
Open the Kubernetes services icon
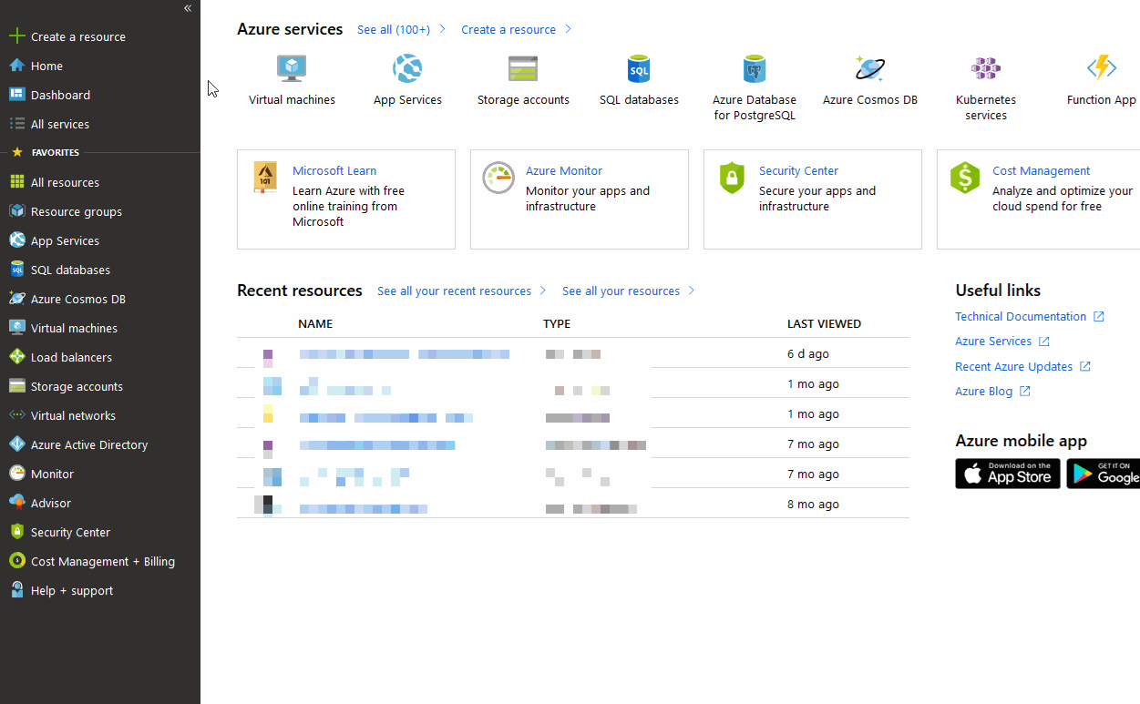(986, 69)
